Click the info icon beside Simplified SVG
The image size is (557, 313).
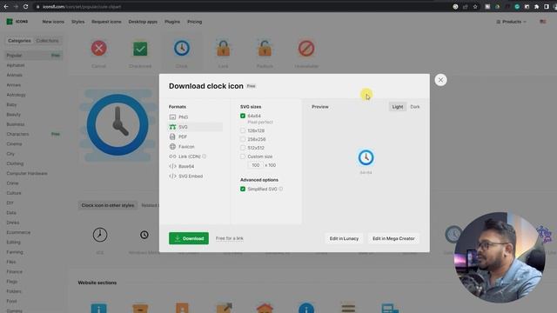[280, 189]
